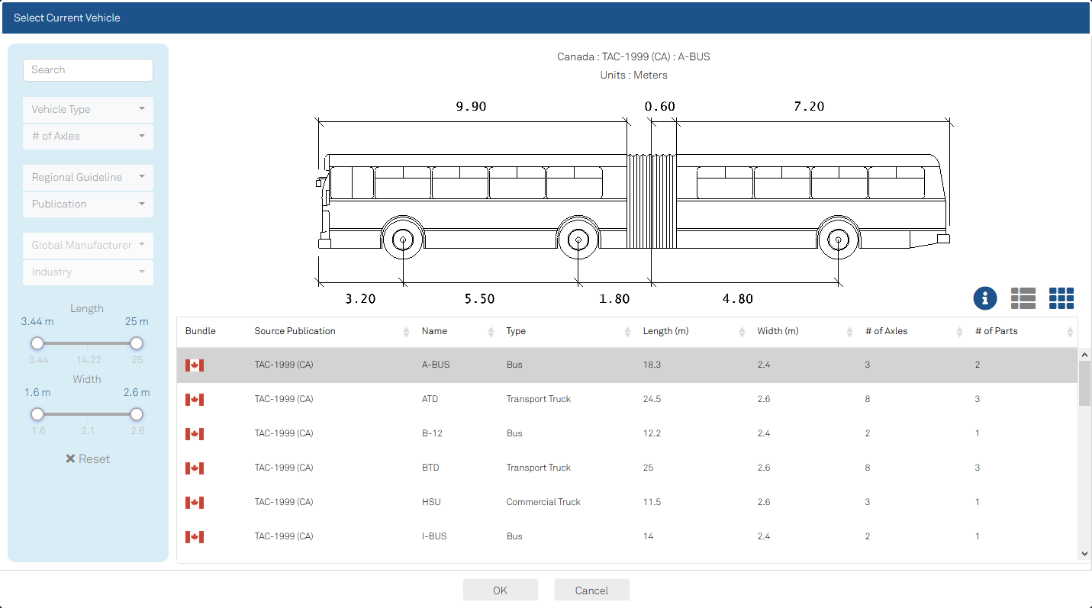Sort rows via the Length (m) sort icon
This screenshot has height=608, width=1092.
tap(740, 331)
